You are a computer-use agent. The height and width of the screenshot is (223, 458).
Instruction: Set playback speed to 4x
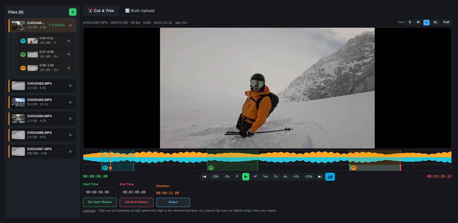285,177
